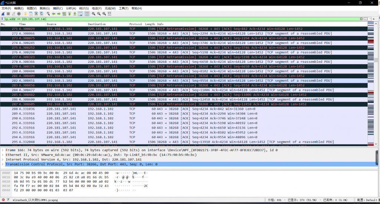Select packet 287 retransmission Seq=12458
Screen dimensions: 380x204
pos(184,104)
